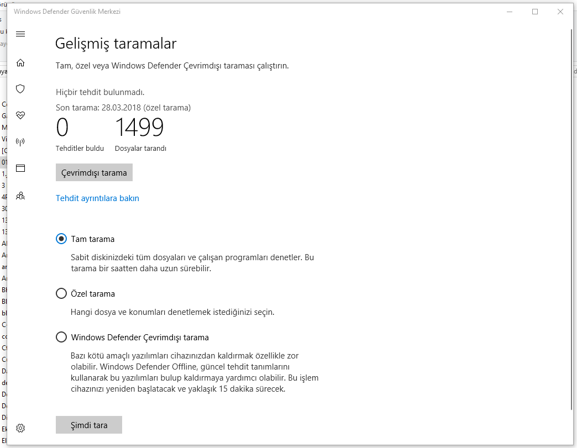The height and width of the screenshot is (448, 577).
Task: Click Son tarama: 28.03.2018 text
Action: pos(123,108)
